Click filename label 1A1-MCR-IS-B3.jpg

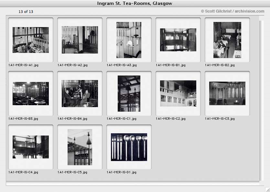point(23,119)
